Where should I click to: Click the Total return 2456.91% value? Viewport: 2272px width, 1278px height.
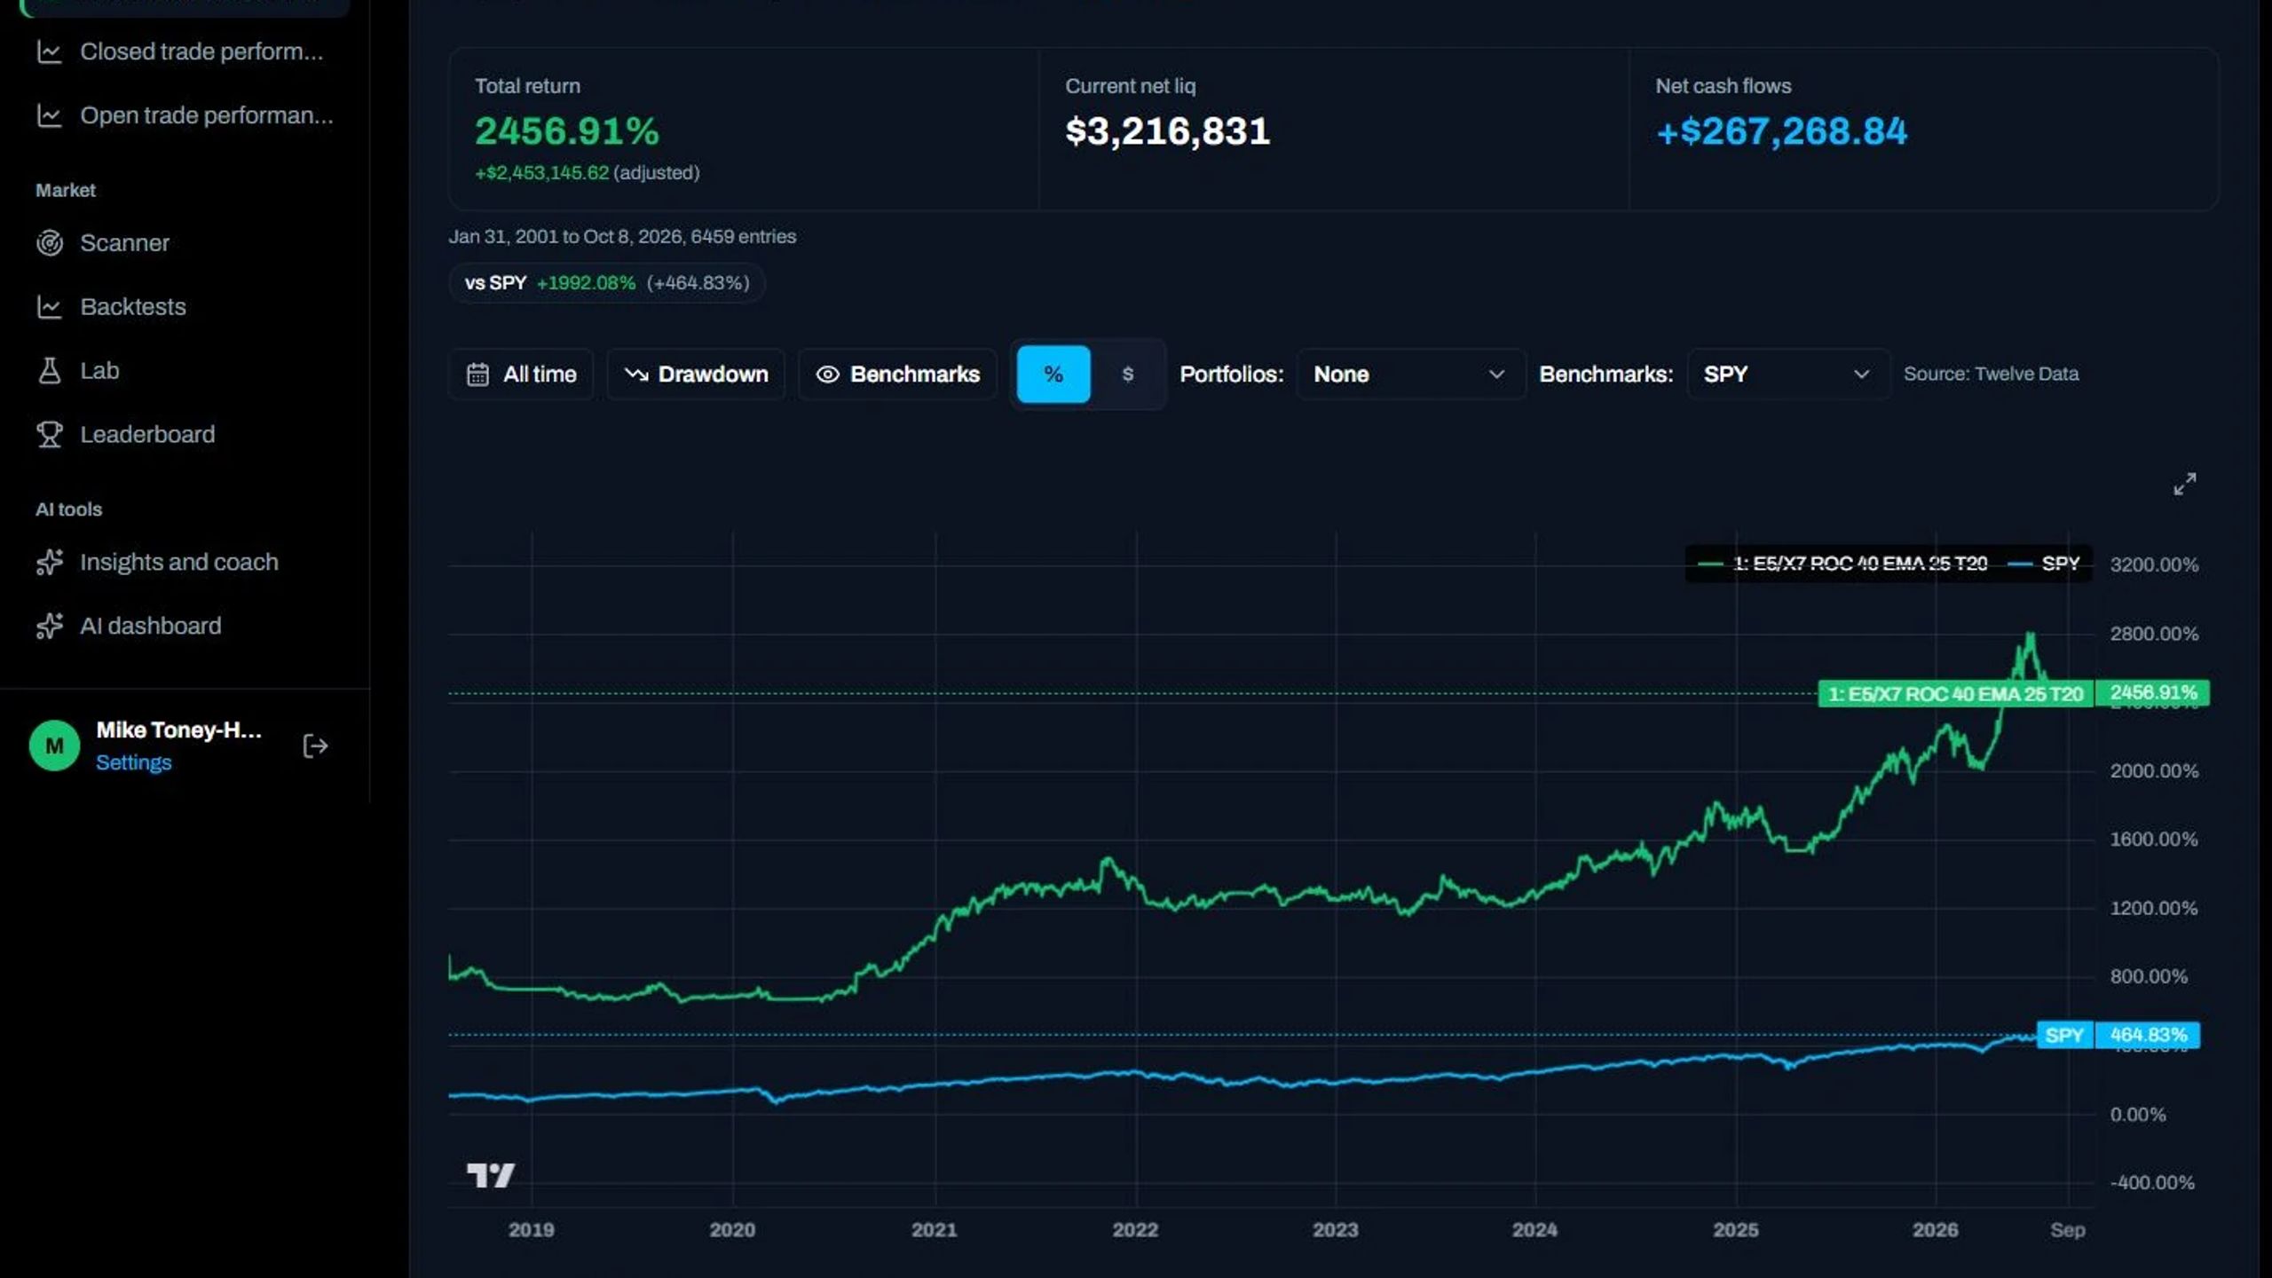567,131
